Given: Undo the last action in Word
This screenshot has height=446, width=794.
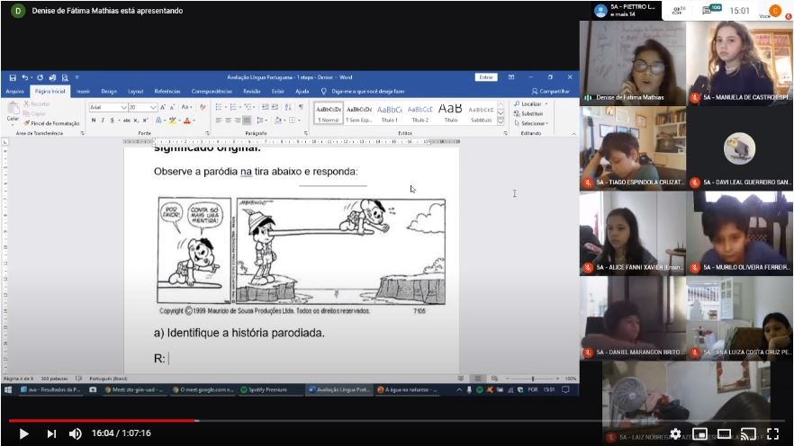Looking at the screenshot, I should 25,77.
